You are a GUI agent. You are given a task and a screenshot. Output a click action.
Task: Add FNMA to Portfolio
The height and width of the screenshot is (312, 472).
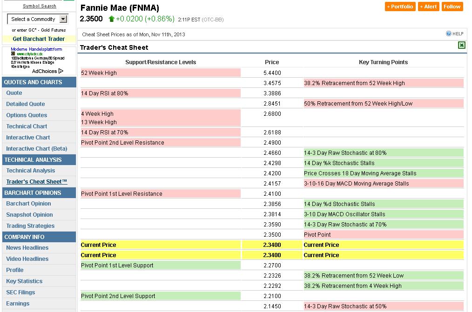[x=400, y=7]
